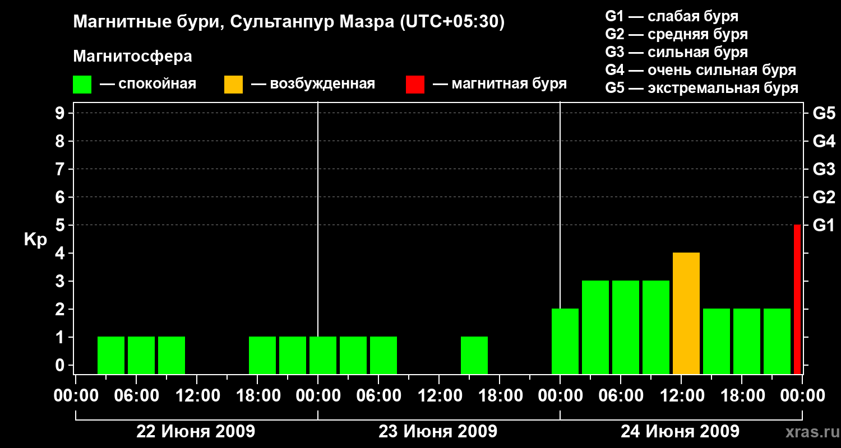Click the 'G3' label on the right axis
The height and width of the screenshot is (448, 841).
tap(824, 169)
